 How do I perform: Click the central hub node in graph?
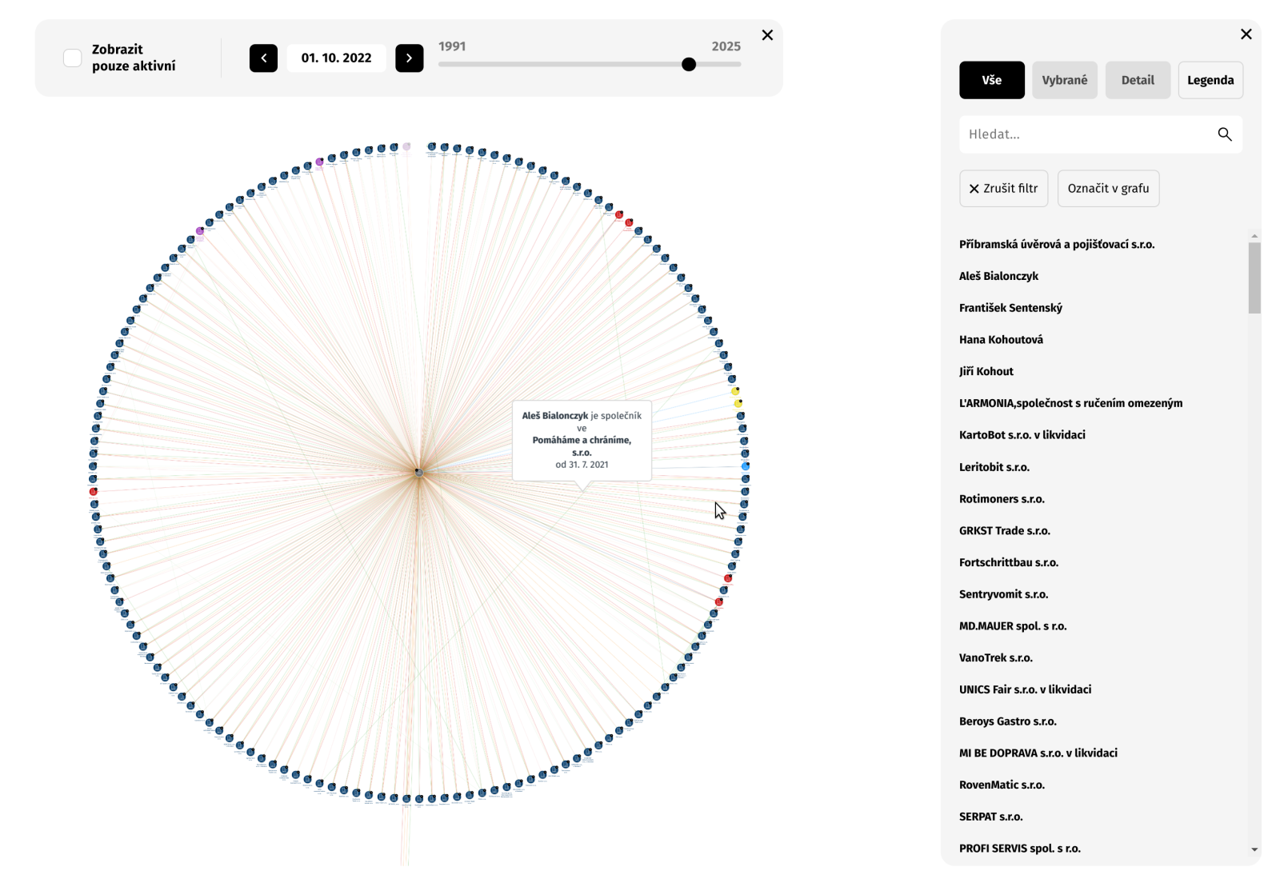coord(418,473)
